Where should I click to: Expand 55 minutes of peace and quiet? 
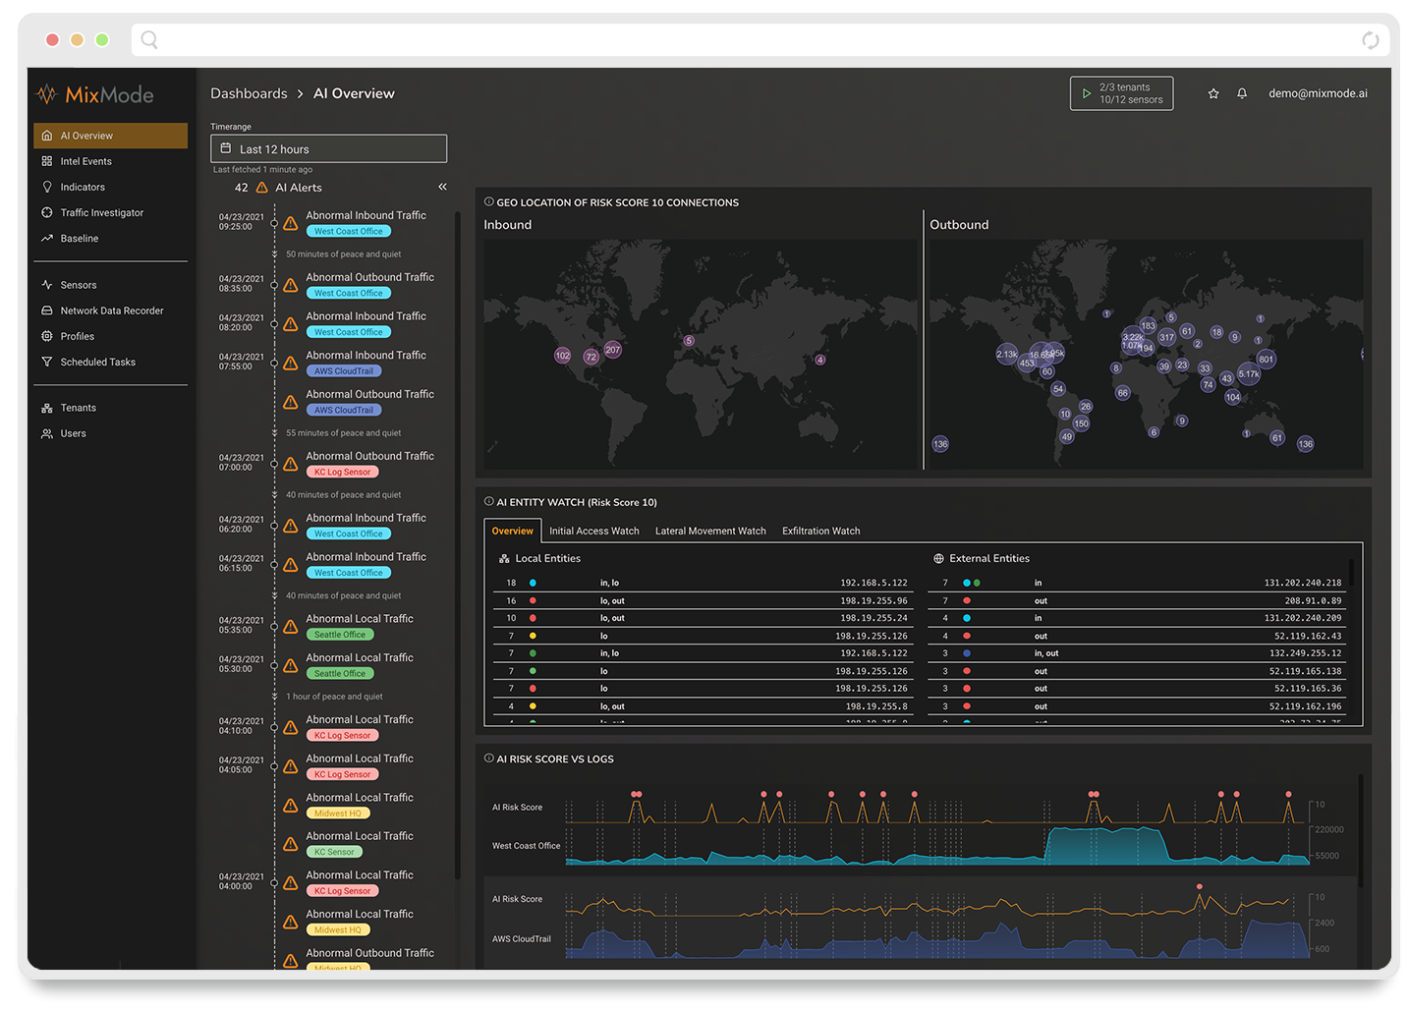pos(343,433)
